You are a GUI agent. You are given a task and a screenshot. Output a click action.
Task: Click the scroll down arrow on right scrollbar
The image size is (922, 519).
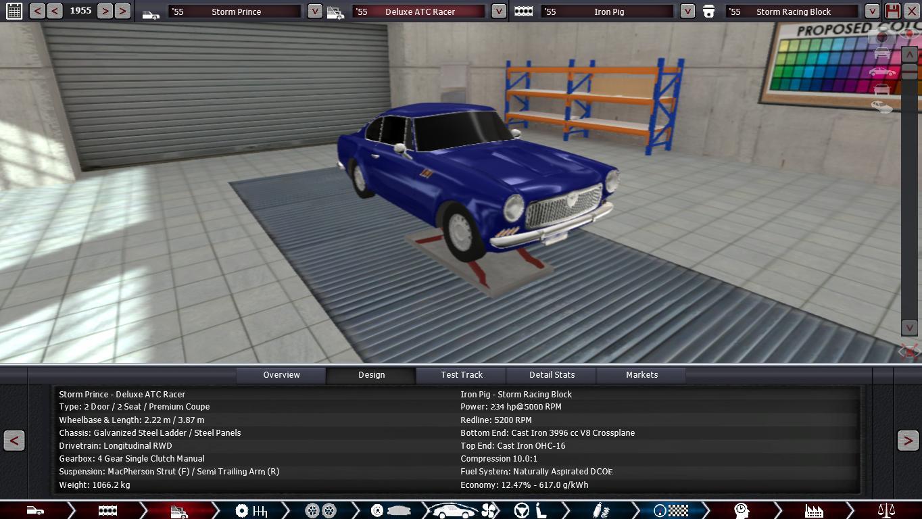[909, 327]
